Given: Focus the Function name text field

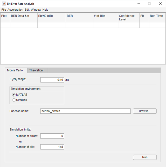Looking at the screenshot, I should (86, 111).
